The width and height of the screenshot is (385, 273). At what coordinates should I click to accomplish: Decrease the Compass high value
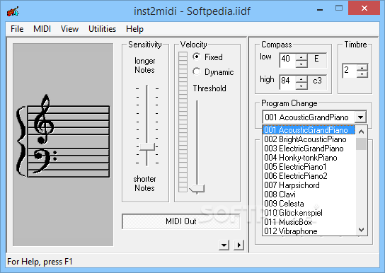point(301,86)
